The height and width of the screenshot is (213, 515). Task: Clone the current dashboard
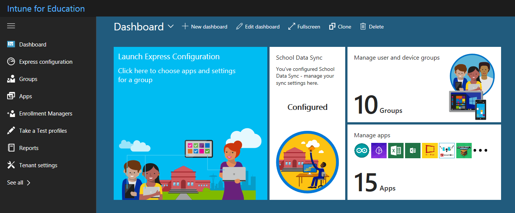[x=340, y=27]
